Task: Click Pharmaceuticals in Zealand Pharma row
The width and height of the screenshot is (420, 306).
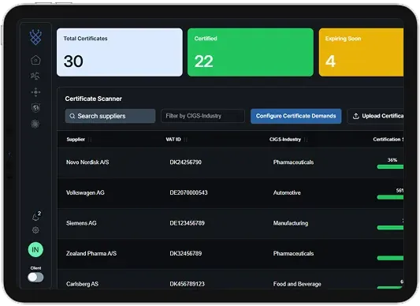Action: click(x=293, y=253)
